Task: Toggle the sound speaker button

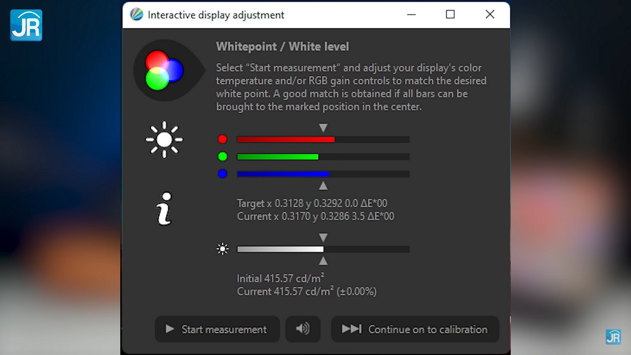Action: (303, 329)
